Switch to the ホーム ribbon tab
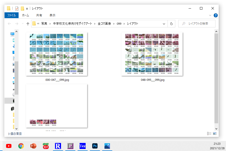226x151 pixels. click(x=26, y=15)
